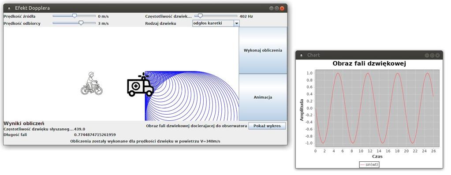Click the red sine curve in the chart

[x=374, y=108]
